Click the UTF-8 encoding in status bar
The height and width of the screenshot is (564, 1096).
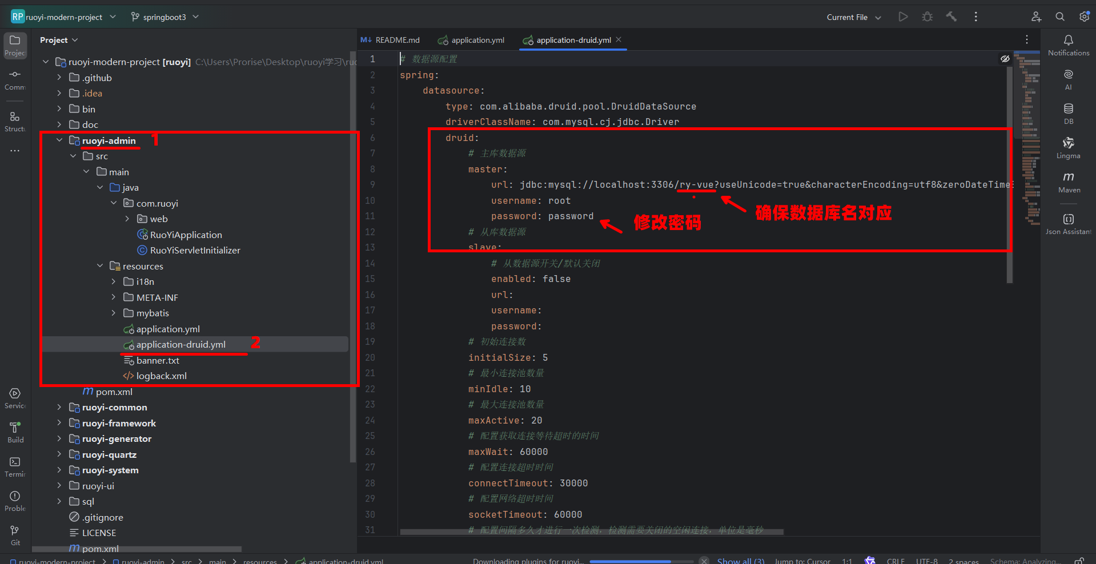(926, 561)
